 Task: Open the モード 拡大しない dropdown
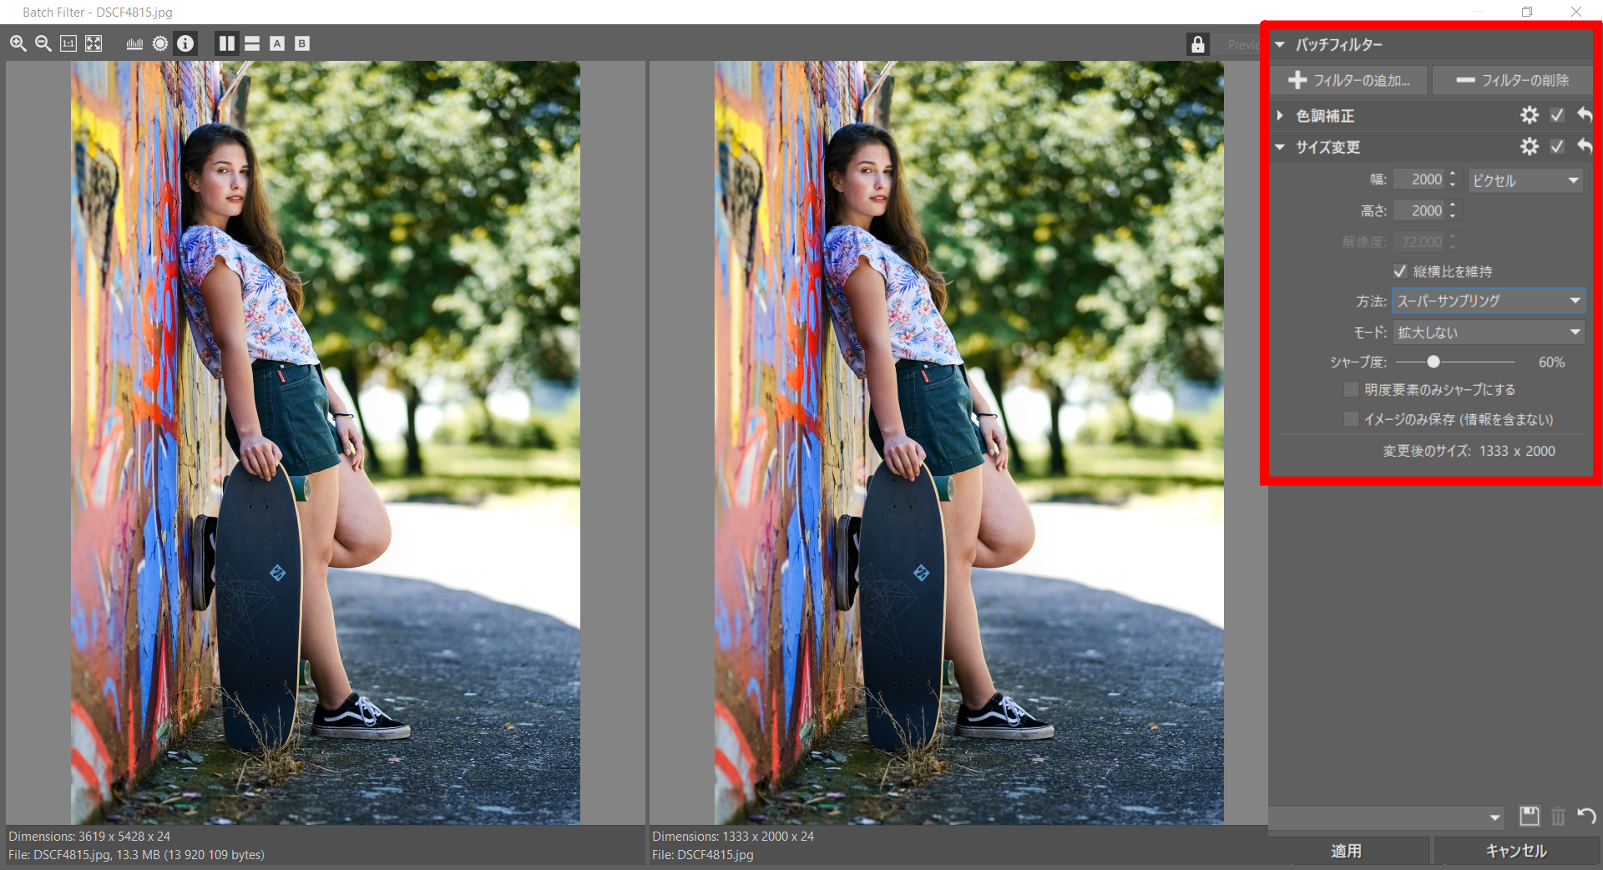(x=1488, y=332)
